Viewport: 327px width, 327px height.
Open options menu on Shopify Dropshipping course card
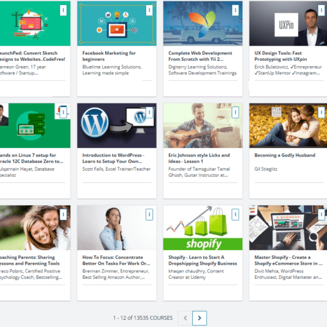[235, 214]
